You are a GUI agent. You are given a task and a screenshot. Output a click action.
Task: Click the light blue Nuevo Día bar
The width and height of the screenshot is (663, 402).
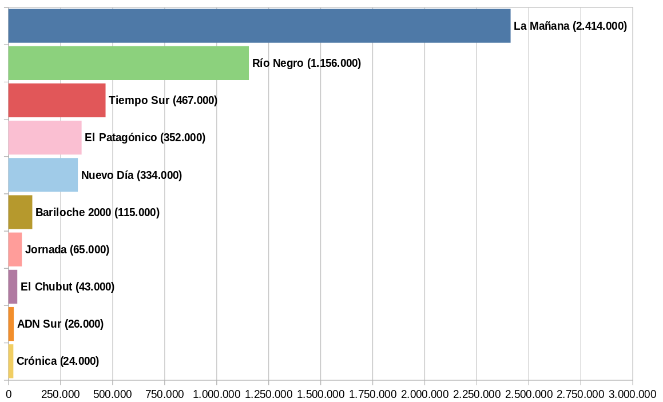pyautogui.click(x=43, y=174)
